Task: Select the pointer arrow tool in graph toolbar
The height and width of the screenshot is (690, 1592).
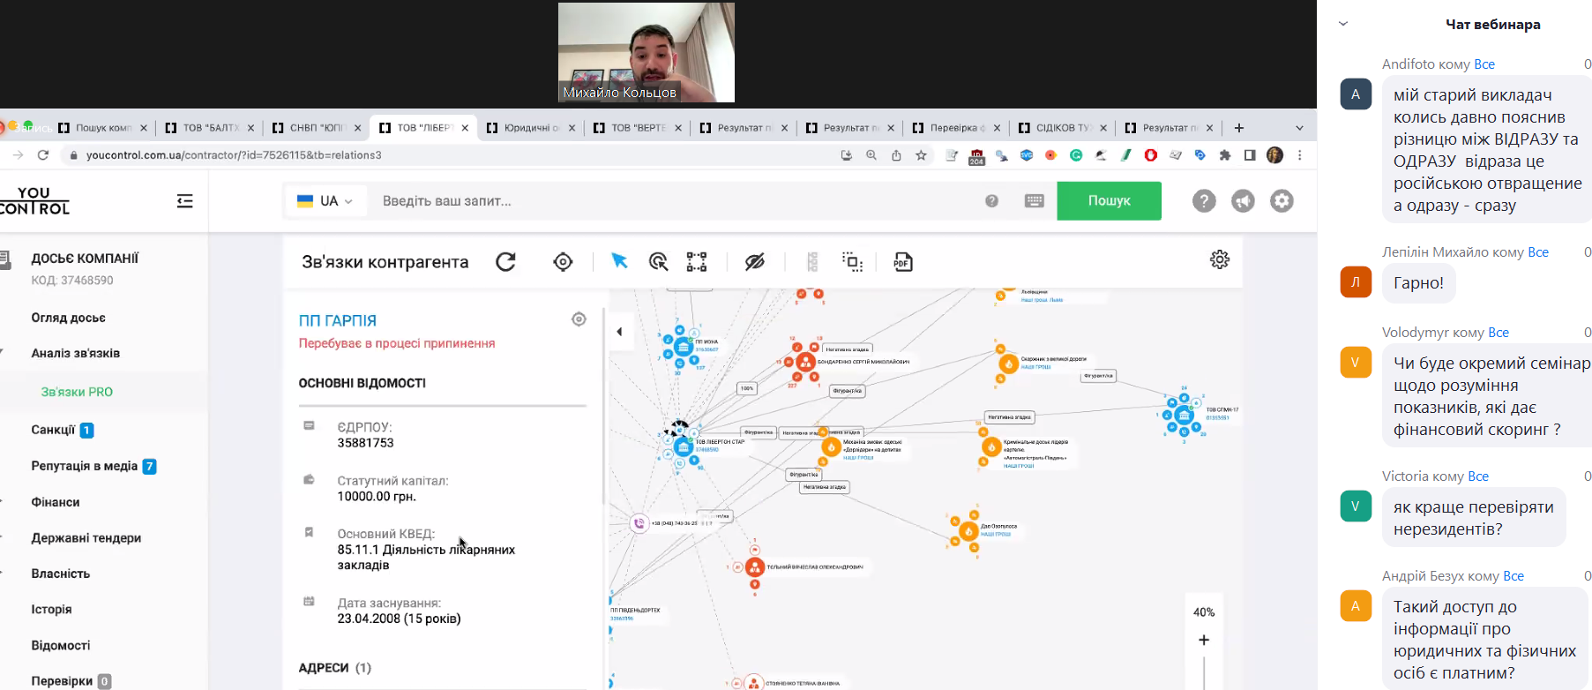Action: pyautogui.click(x=619, y=261)
